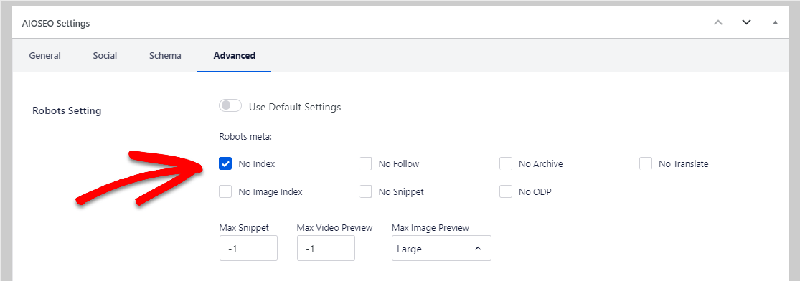Focus the Max Snippet input field
The width and height of the screenshot is (800, 281).
[248, 248]
